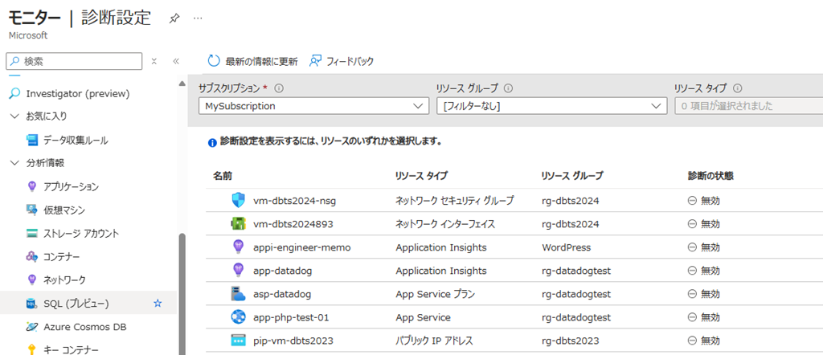Click the lightbulb icon of appi-engineer-memo

point(239,247)
